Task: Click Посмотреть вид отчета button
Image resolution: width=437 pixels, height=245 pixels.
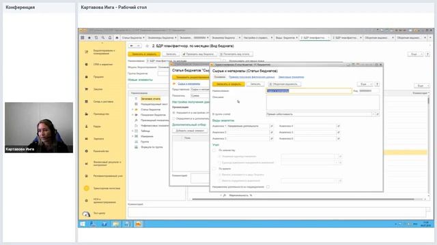Action: click(236, 54)
